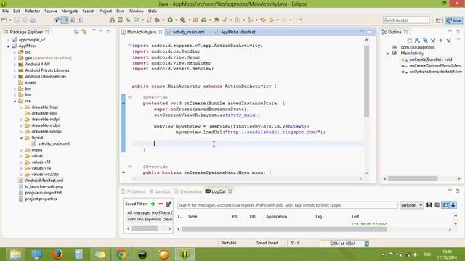Switch to the Java perspective button
Screen dimensions: 465x261
453,20
